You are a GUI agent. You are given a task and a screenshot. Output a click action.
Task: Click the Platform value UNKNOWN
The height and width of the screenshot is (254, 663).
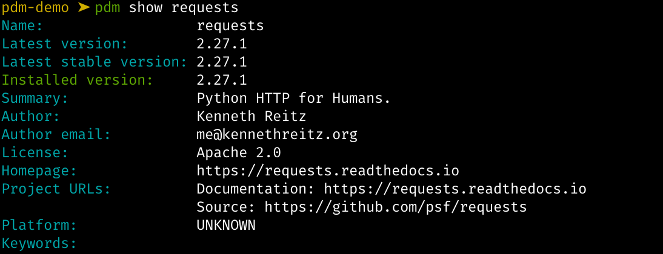[226, 225]
